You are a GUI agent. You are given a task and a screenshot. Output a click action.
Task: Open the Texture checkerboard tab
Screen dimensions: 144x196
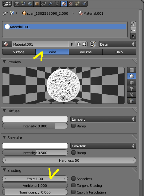click(x=71, y=4)
